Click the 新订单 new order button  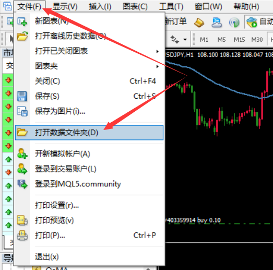(x=176, y=21)
